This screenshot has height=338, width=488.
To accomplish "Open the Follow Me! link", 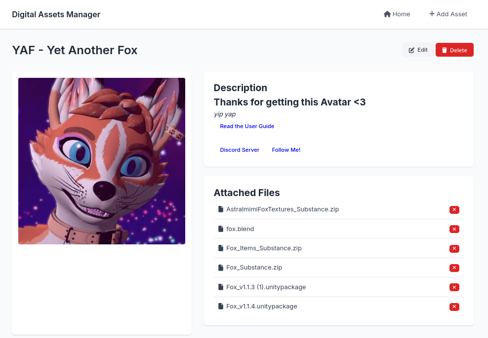I will pyautogui.click(x=286, y=150).
